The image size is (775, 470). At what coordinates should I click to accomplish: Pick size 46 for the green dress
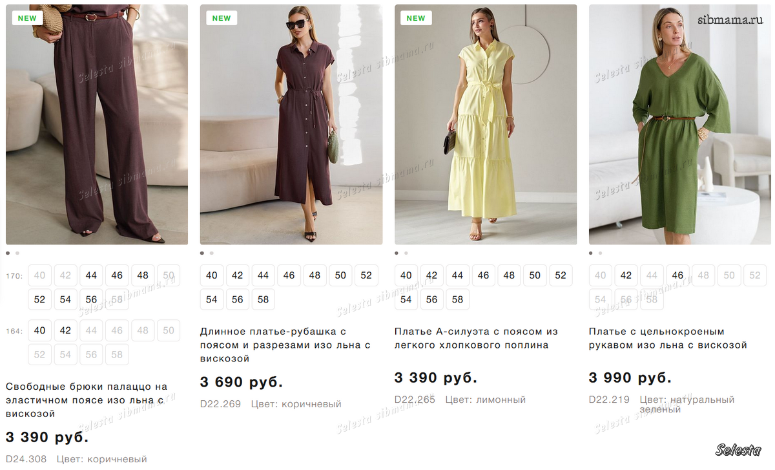pyautogui.click(x=677, y=275)
